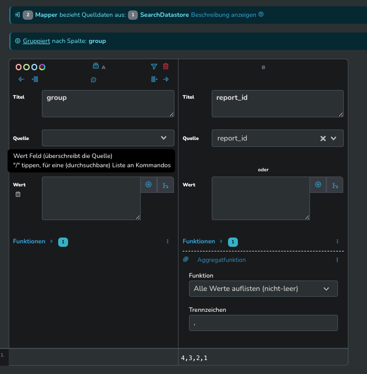
Task: Open the Aggregatfunktion three-dot menu
Action: [337, 260]
